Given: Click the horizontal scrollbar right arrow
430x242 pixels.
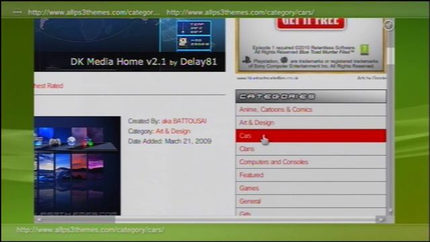Looking at the screenshot, I should (381, 220).
